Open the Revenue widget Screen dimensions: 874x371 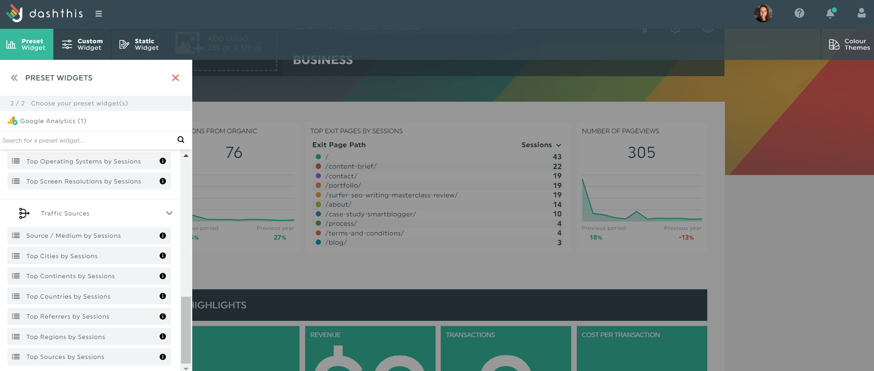pos(370,348)
